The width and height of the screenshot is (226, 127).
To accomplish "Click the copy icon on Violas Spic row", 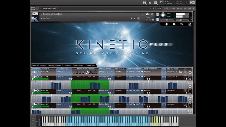I will [190, 91].
